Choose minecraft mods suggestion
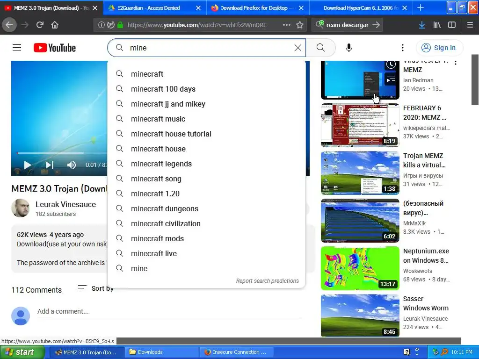The height and width of the screenshot is (359, 479). [206, 238]
